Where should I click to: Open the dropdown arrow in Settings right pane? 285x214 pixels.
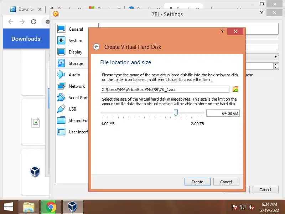(x=275, y=57)
